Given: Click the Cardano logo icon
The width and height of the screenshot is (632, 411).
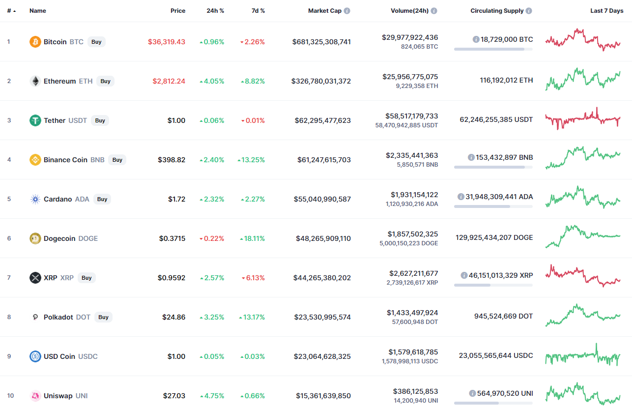Looking at the screenshot, I should 35,199.
